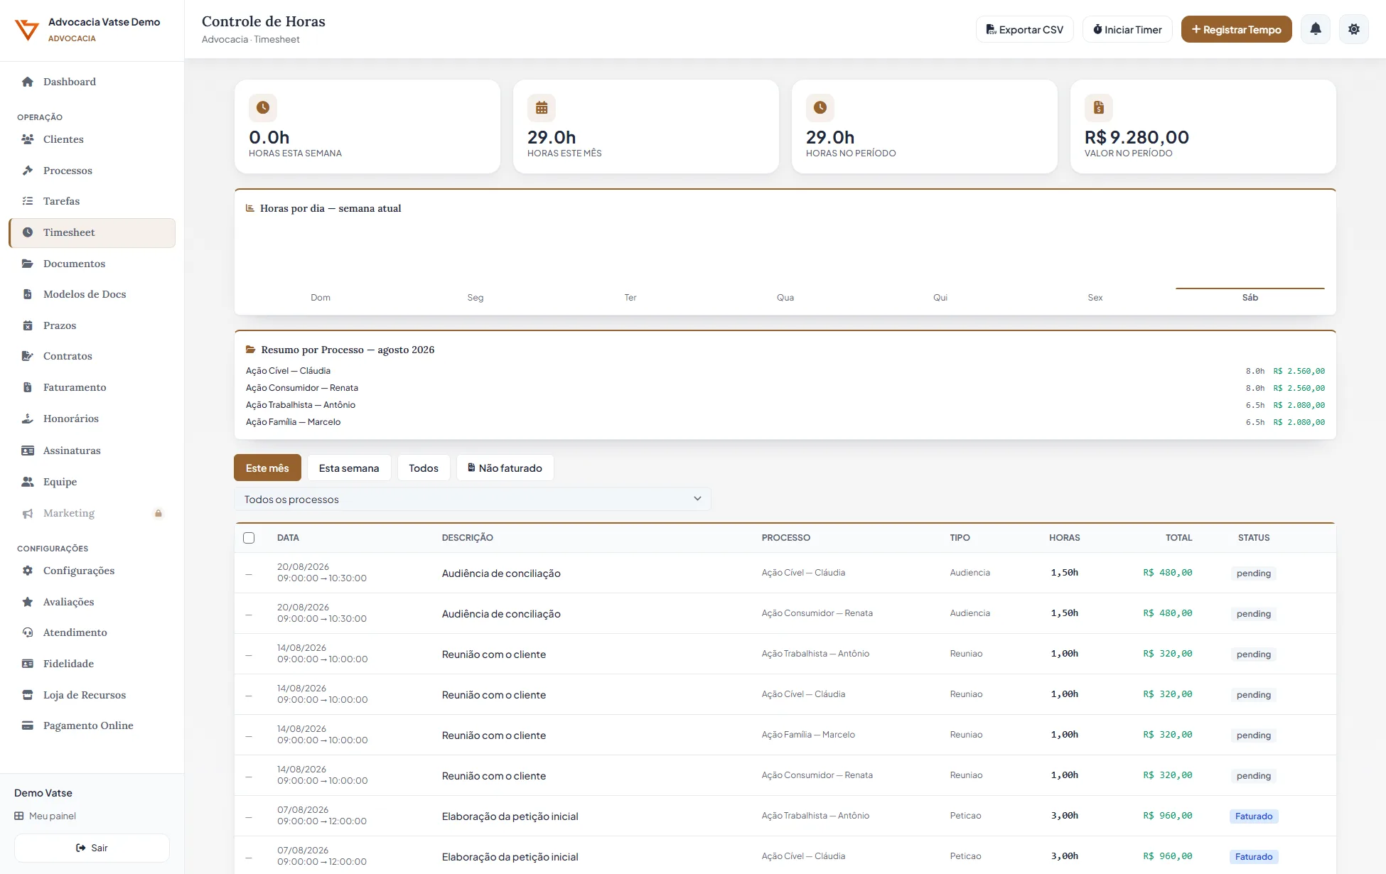Click the Horas no período clock icon
The width and height of the screenshot is (1386, 874).
pyautogui.click(x=820, y=108)
